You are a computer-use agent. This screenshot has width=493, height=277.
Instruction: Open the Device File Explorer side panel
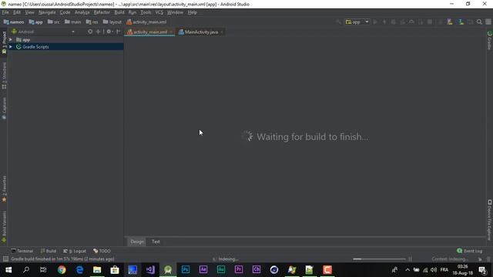[490, 220]
